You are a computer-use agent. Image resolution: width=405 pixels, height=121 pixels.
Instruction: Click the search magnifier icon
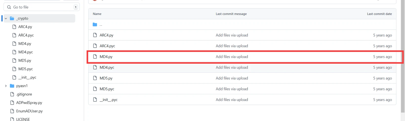(9, 7)
